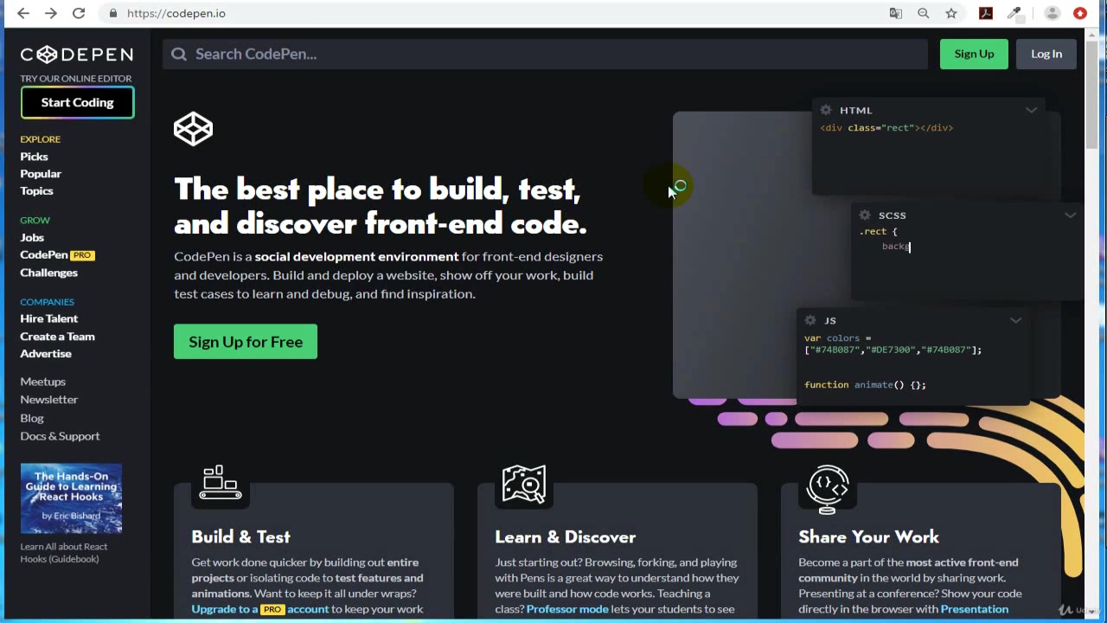The height and width of the screenshot is (623, 1107).
Task: Open JS panel settings gear
Action: click(810, 320)
